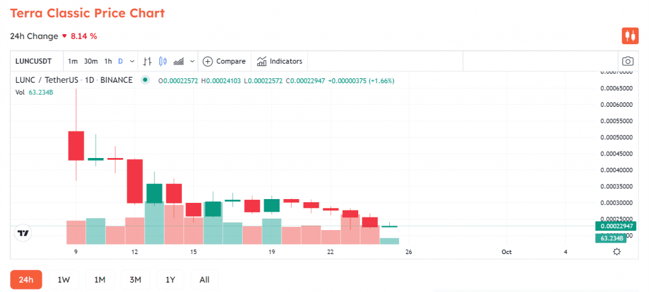Select the bars chart style icon
649x292 pixels.
(147, 61)
